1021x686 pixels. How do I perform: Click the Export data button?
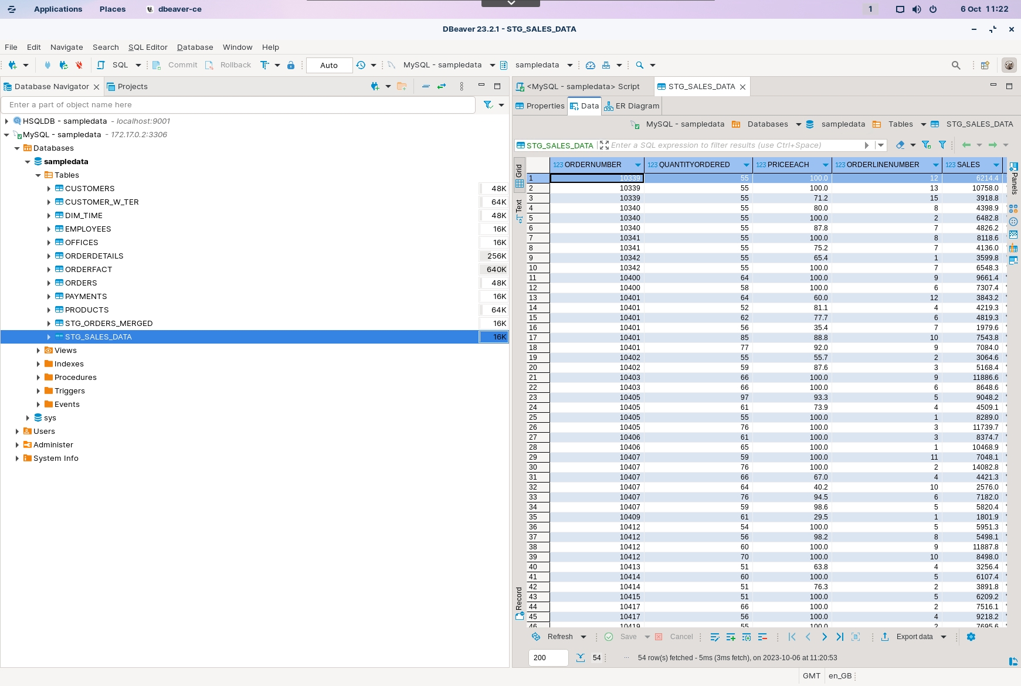914,637
